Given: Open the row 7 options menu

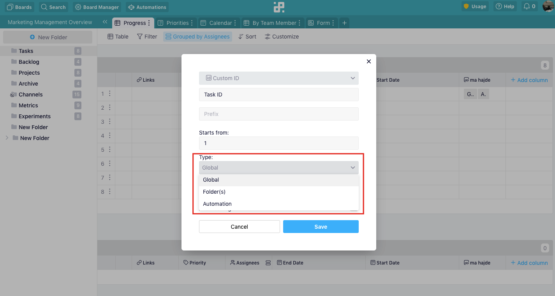Looking at the screenshot, I should (110, 178).
